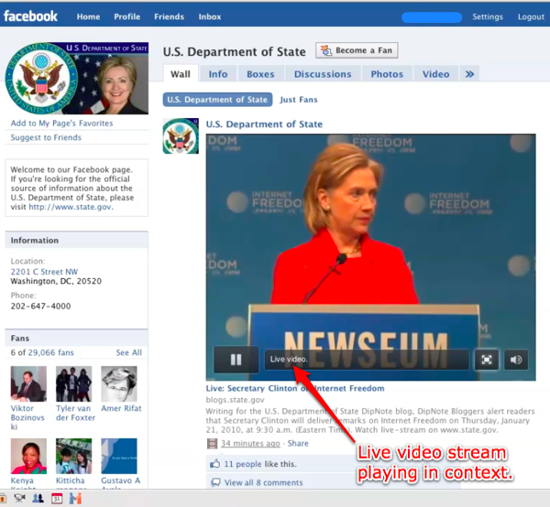Open Profile in the top navigation
Screen dimensions: 550x507
[127, 16]
